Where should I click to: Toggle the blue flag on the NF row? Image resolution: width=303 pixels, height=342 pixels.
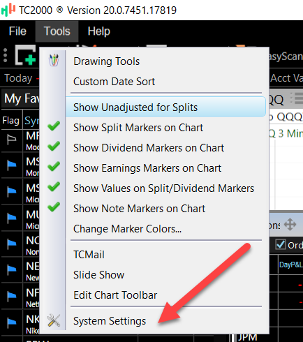point(12,296)
